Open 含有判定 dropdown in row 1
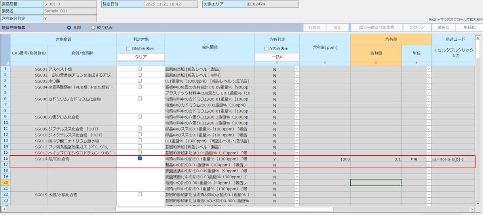483x215 pixels. pyautogui.click(x=297, y=69)
